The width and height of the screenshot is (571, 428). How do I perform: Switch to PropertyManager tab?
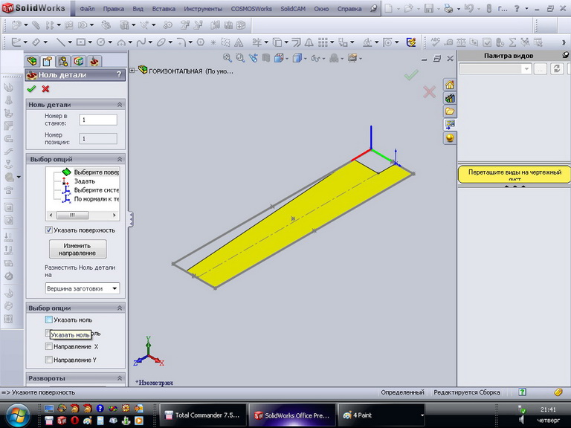click(48, 61)
